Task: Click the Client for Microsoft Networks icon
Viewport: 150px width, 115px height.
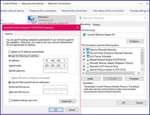Action: [88, 50]
